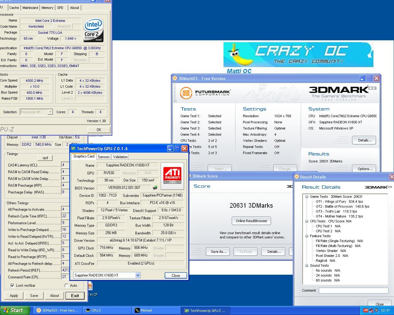
Task: Switch to CPU-Z taskbar button
Action: [x=107, y=310]
